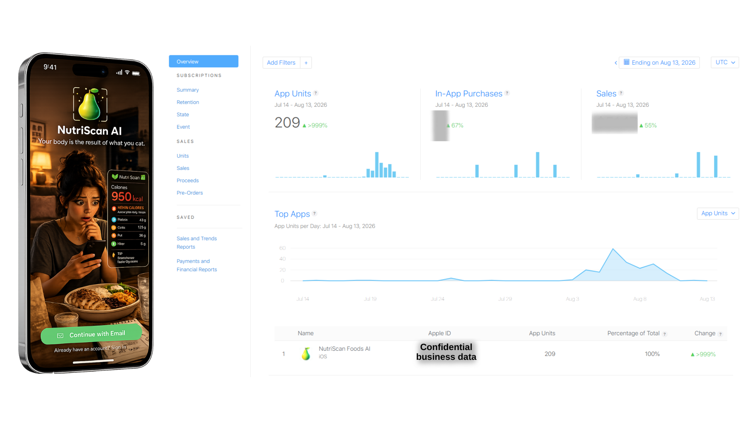752x423 pixels.
Task: Click the >999% change value in table row
Action: (x=703, y=355)
